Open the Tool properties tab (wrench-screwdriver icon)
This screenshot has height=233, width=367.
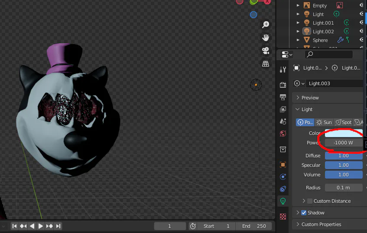coord(283,69)
